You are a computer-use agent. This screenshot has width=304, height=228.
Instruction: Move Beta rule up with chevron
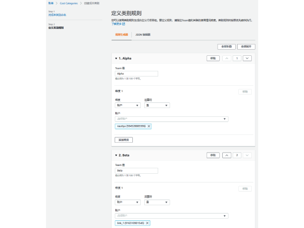click(x=226, y=155)
